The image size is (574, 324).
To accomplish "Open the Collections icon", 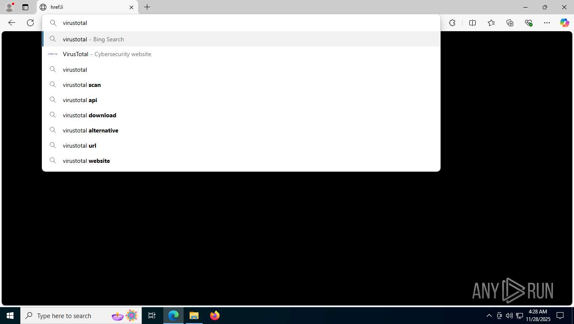I will (x=510, y=23).
